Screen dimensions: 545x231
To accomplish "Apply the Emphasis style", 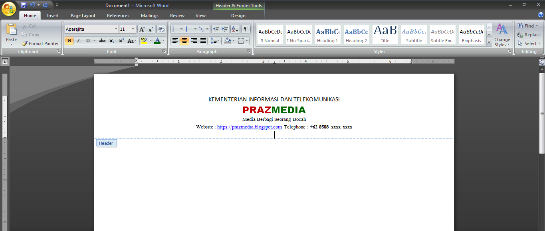I will point(472,35).
